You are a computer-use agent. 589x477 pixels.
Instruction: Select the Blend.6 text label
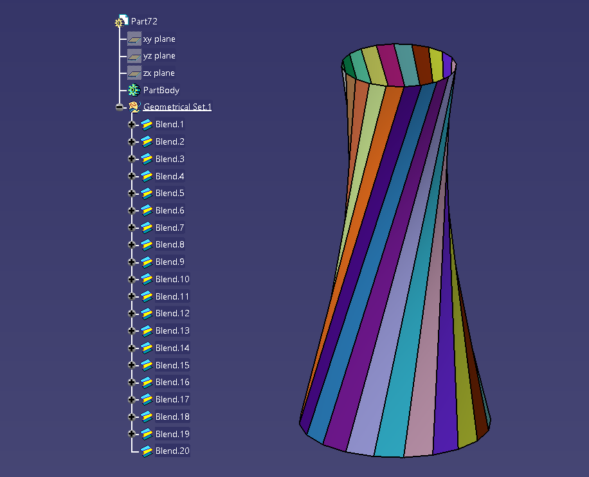click(170, 210)
